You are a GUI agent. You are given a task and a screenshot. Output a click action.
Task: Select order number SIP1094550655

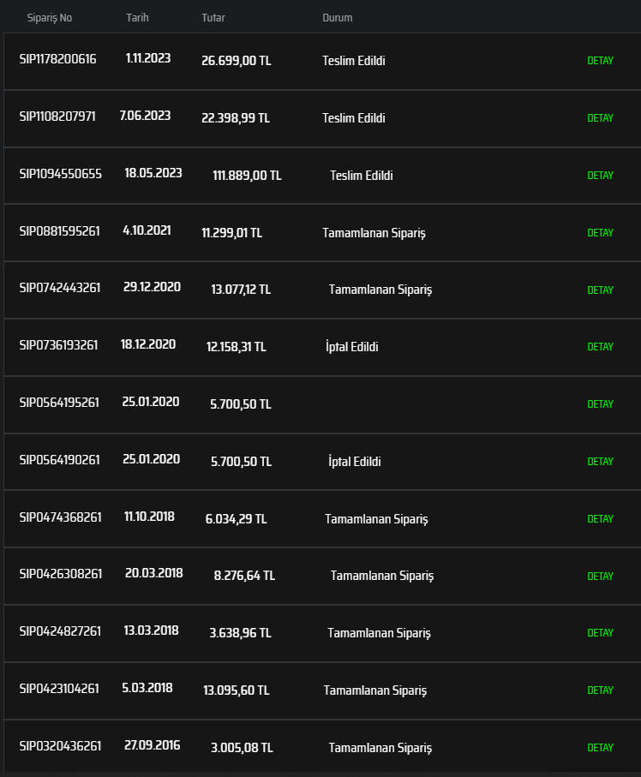[x=61, y=174]
